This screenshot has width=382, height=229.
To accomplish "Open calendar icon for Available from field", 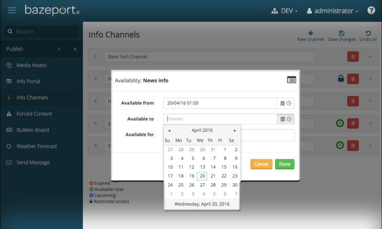I will [x=282, y=103].
